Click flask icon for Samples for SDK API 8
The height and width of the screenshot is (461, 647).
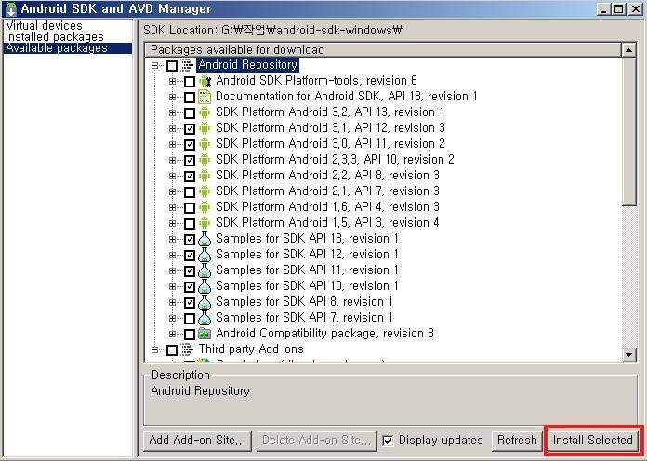(205, 302)
